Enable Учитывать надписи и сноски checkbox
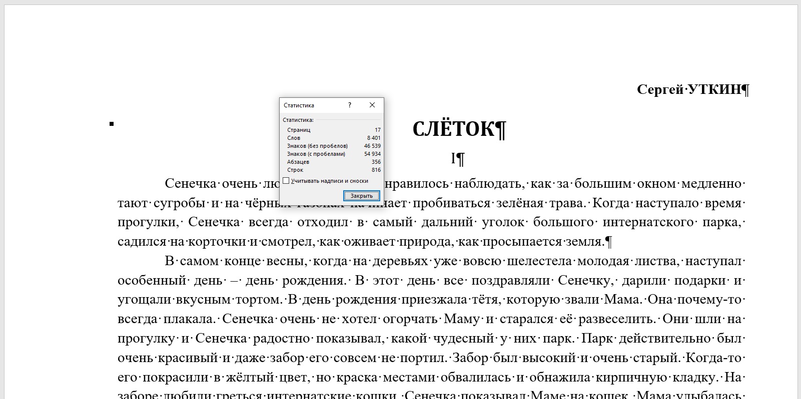The height and width of the screenshot is (399, 801). point(286,181)
